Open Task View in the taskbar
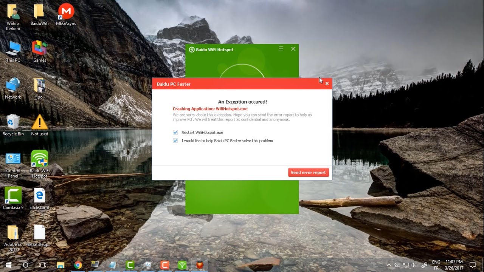484x272 pixels. [x=43, y=265]
